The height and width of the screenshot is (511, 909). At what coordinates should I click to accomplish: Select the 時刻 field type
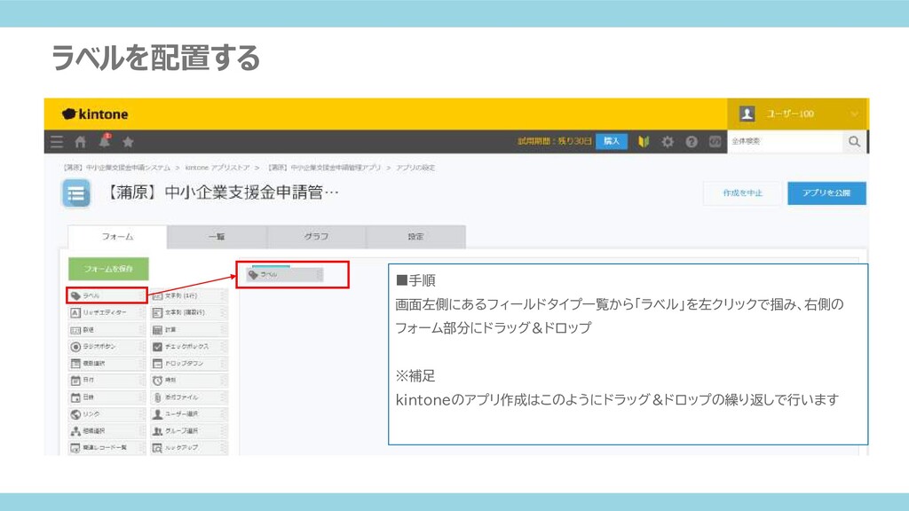(189, 380)
